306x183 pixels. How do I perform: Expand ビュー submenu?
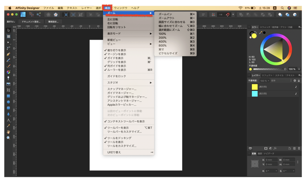(x=129, y=44)
